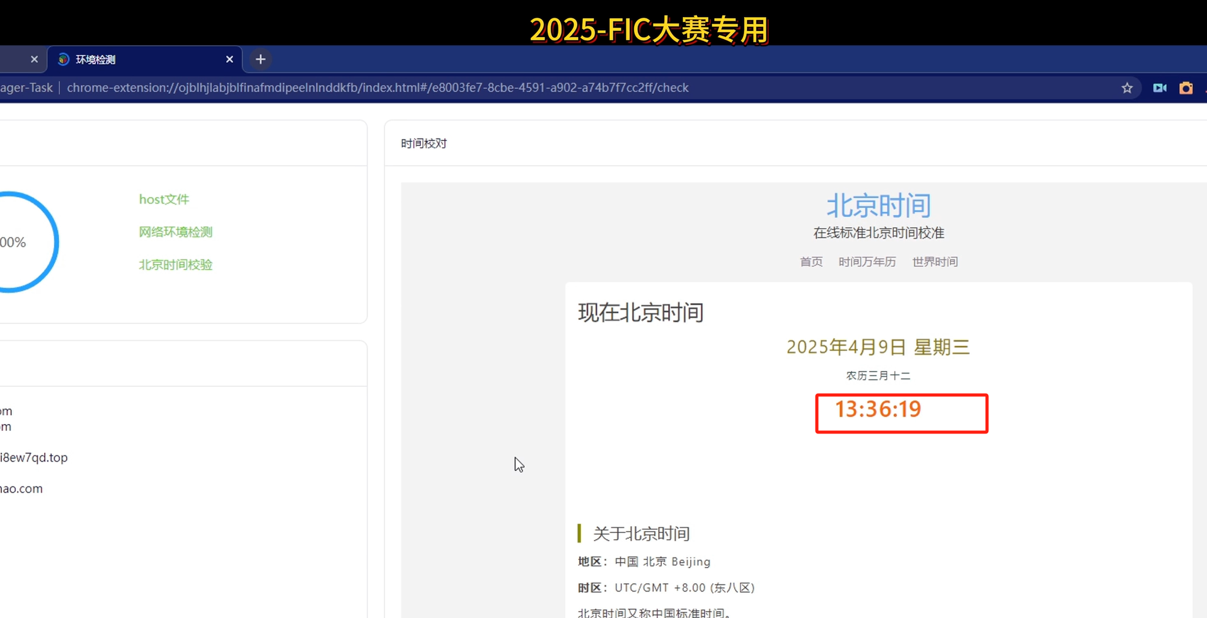The height and width of the screenshot is (618, 1207).
Task: Open a new browser tab with plus button
Action: [260, 59]
